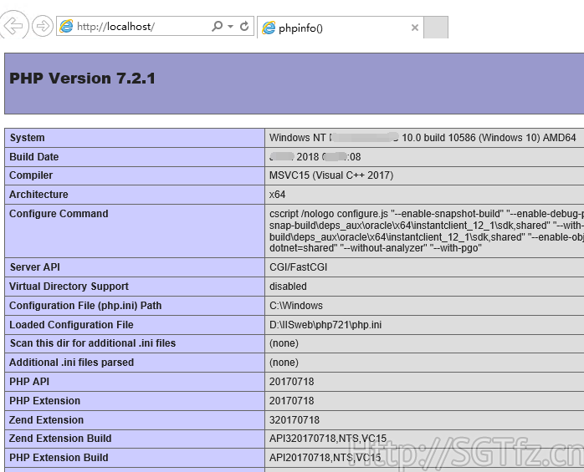
Task: Click the Configuration File (php.ini) Path label
Action: 85,306
